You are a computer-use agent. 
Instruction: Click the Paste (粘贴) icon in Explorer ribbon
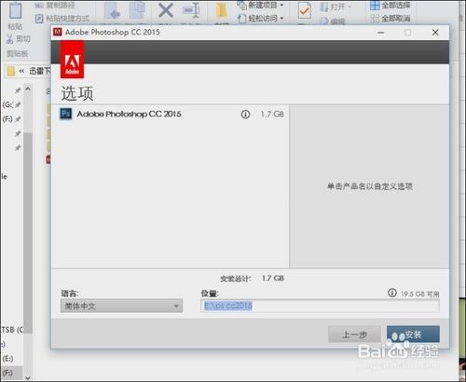(x=15, y=11)
